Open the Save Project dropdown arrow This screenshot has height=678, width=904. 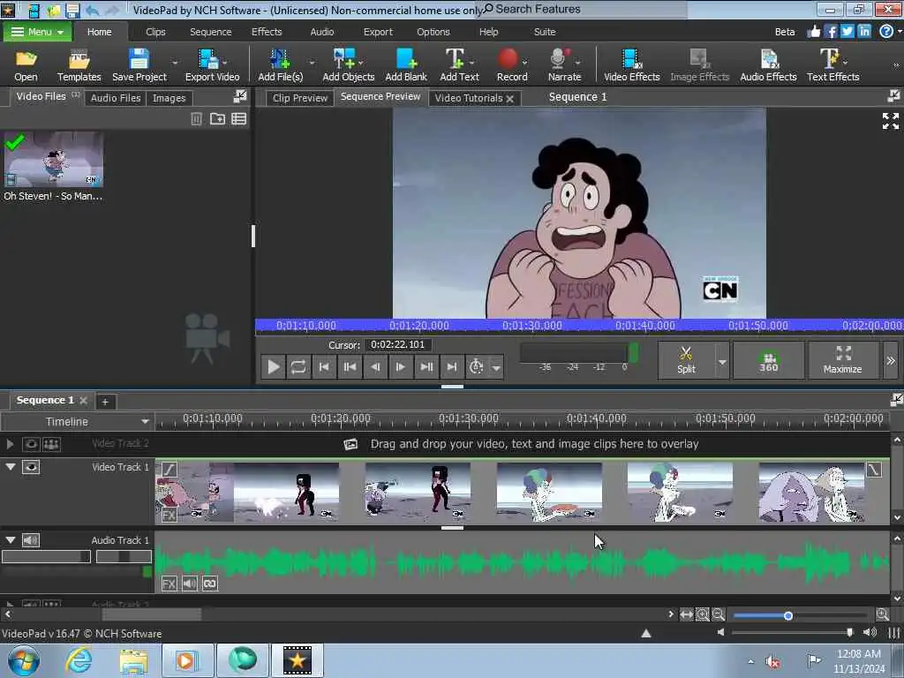point(175,63)
